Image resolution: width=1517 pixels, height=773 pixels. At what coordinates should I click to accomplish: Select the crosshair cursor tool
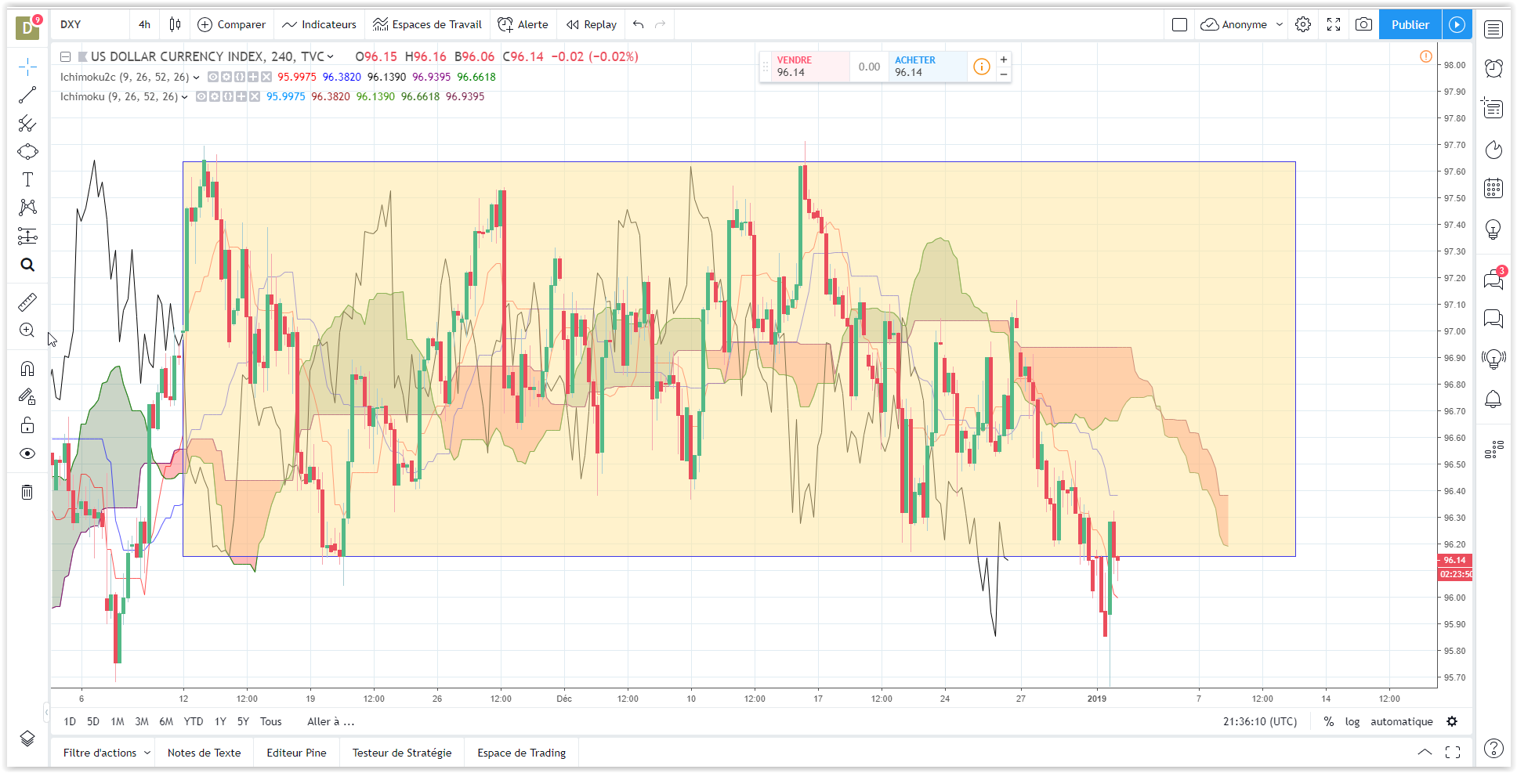(27, 67)
